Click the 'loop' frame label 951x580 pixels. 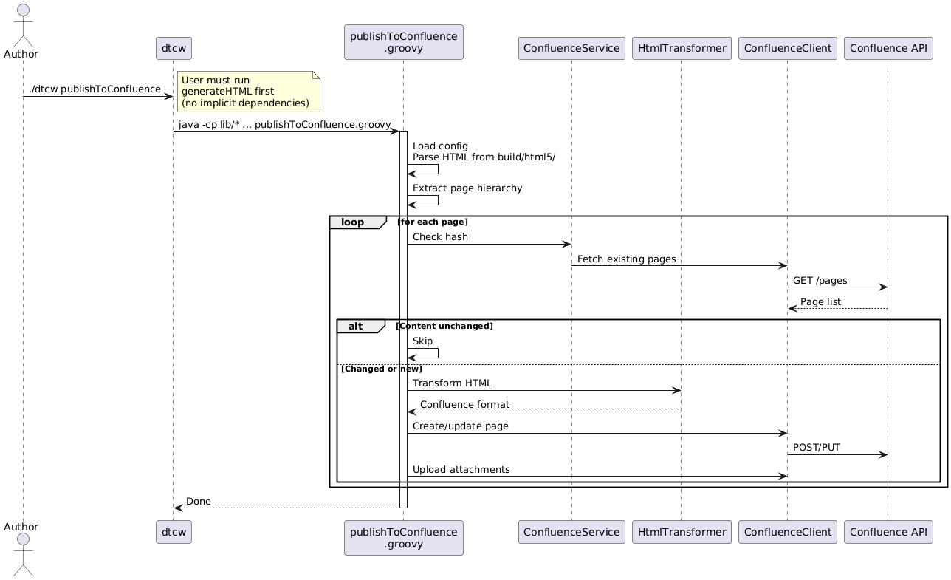353,222
